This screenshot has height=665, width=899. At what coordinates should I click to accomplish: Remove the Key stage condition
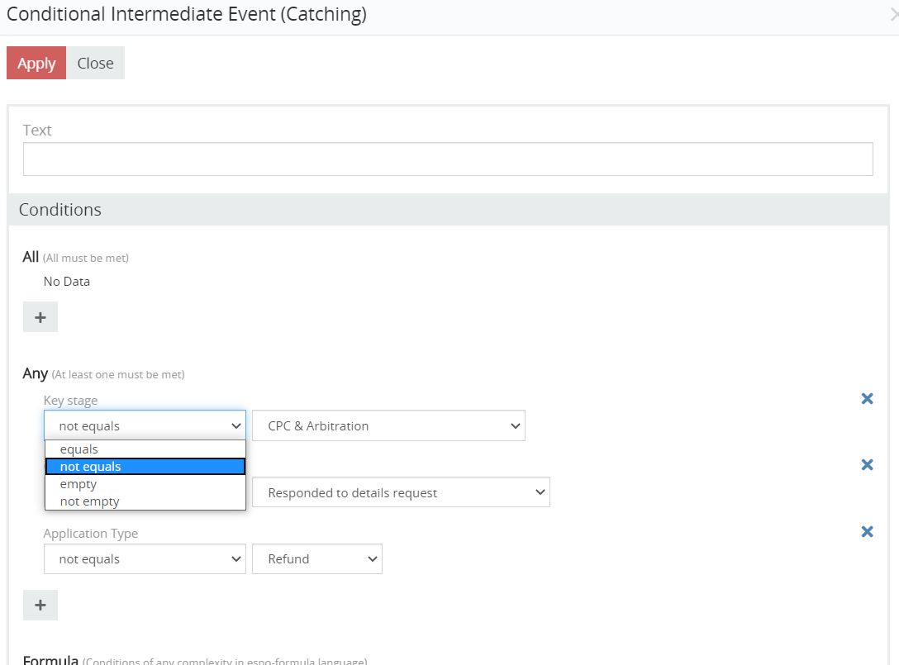point(867,399)
